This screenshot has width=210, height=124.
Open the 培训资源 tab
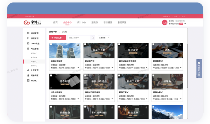tap(108, 22)
